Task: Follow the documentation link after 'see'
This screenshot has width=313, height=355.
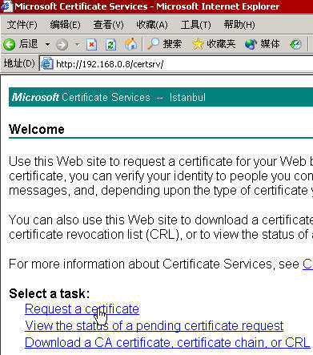Action: click(307, 264)
